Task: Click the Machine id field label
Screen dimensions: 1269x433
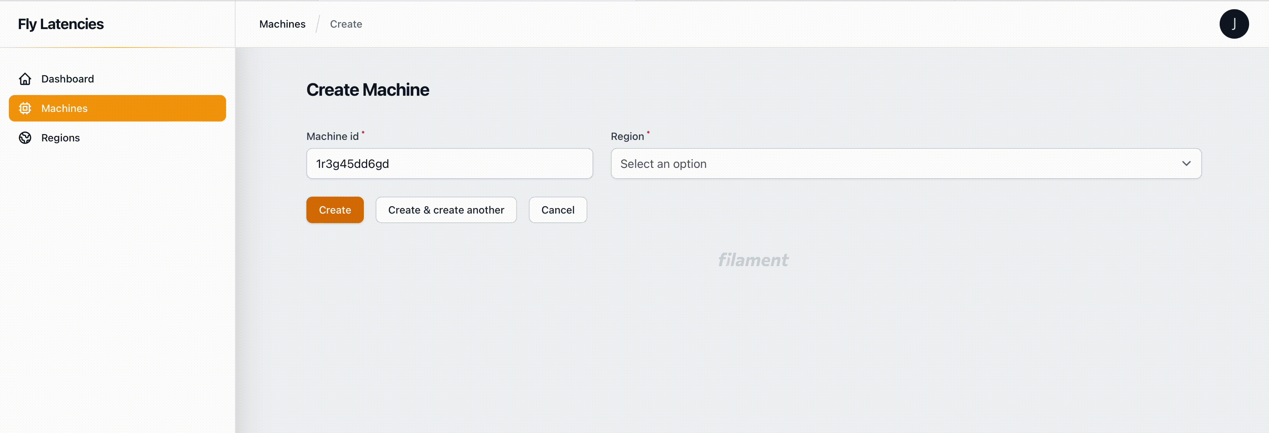Action: [333, 137]
